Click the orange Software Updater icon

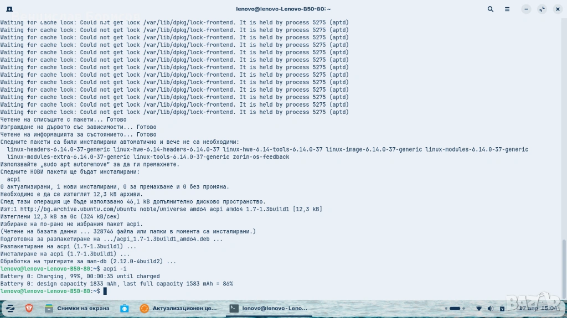144,308
